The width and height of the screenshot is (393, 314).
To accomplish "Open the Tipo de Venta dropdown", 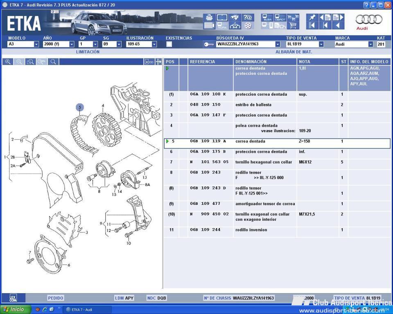I will click(x=321, y=44).
